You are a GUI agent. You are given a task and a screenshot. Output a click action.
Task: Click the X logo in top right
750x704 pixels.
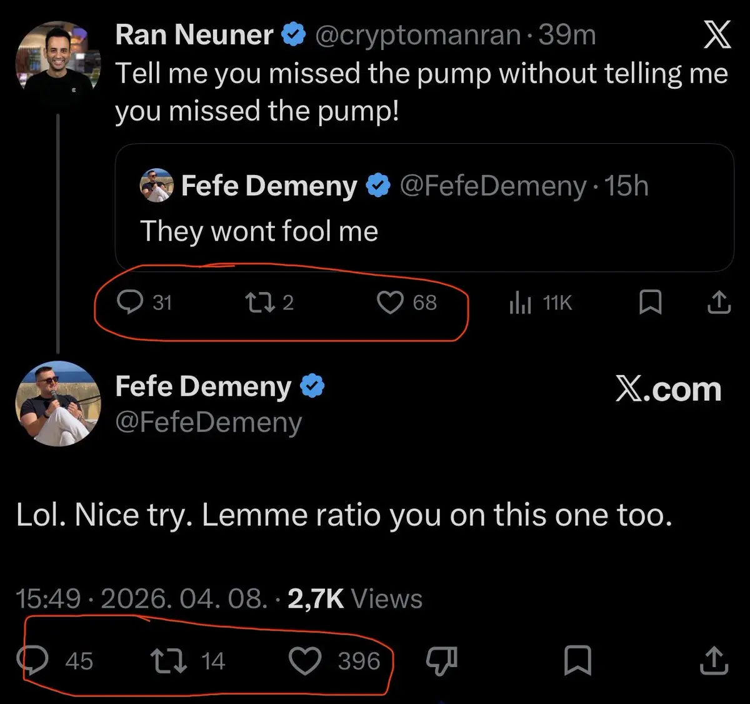(717, 35)
